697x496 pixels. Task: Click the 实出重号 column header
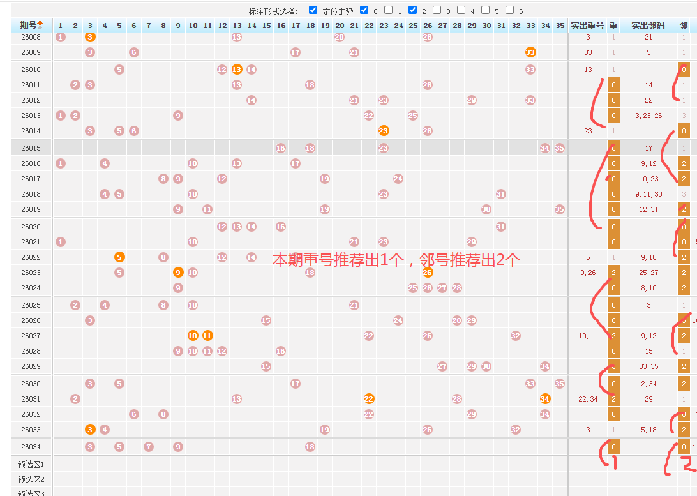[588, 26]
